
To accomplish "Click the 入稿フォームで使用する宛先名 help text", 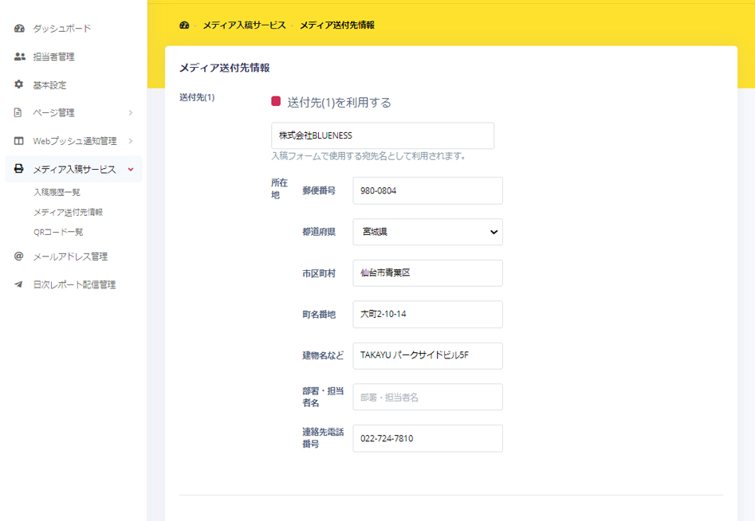I will pos(368,156).
